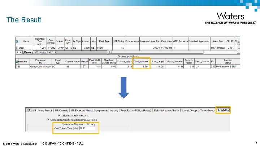
Task: Click the Area column header
Action: pyautogui.click(x=51, y=41)
